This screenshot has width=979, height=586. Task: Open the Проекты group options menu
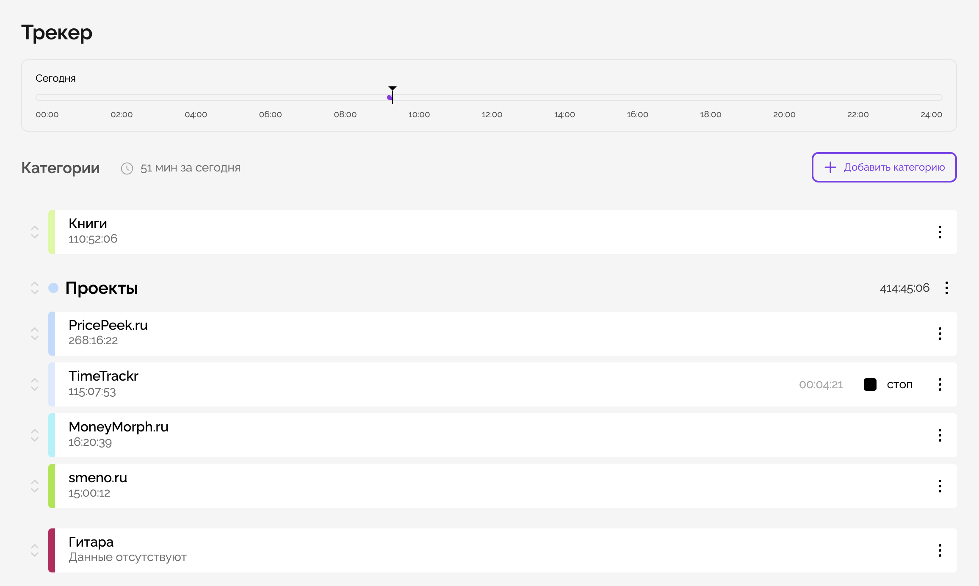(947, 288)
